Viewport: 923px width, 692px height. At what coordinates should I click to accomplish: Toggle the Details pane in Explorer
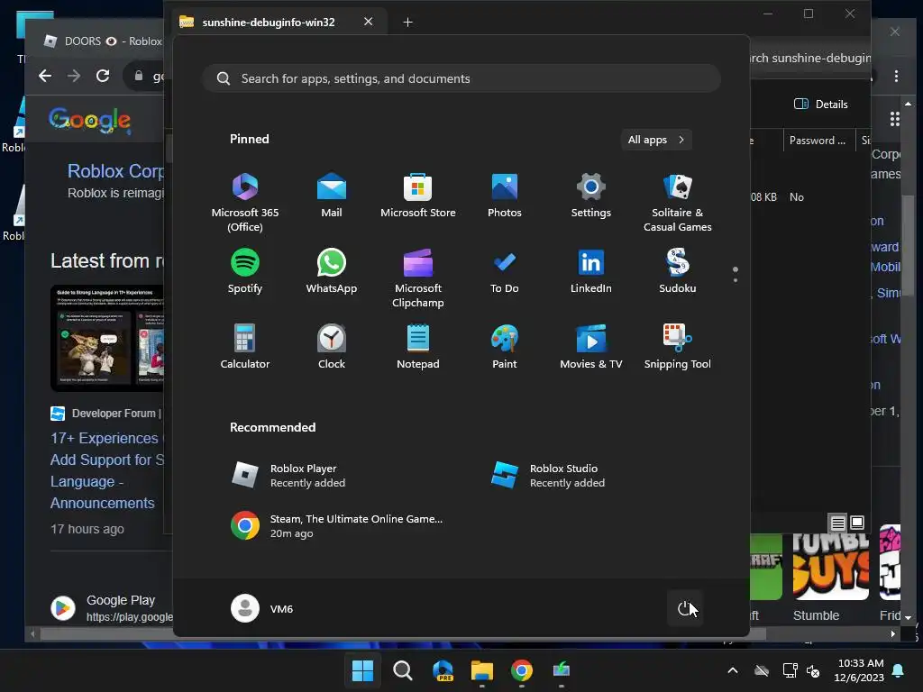[x=821, y=105]
